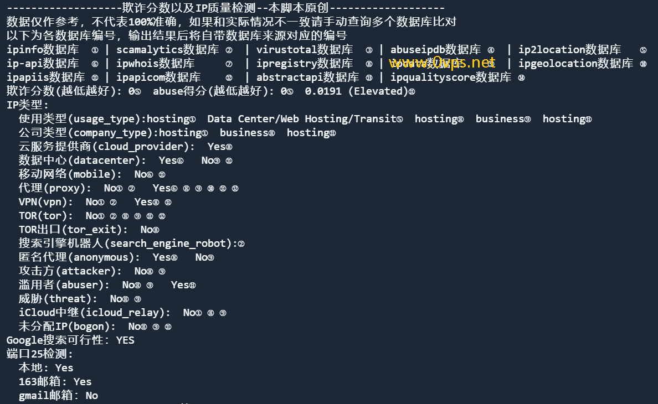Click the Yes value for abuser
The height and width of the screenshot is (404, 658).
[180, 284]
